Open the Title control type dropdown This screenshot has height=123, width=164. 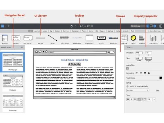[x=129, y=48]
